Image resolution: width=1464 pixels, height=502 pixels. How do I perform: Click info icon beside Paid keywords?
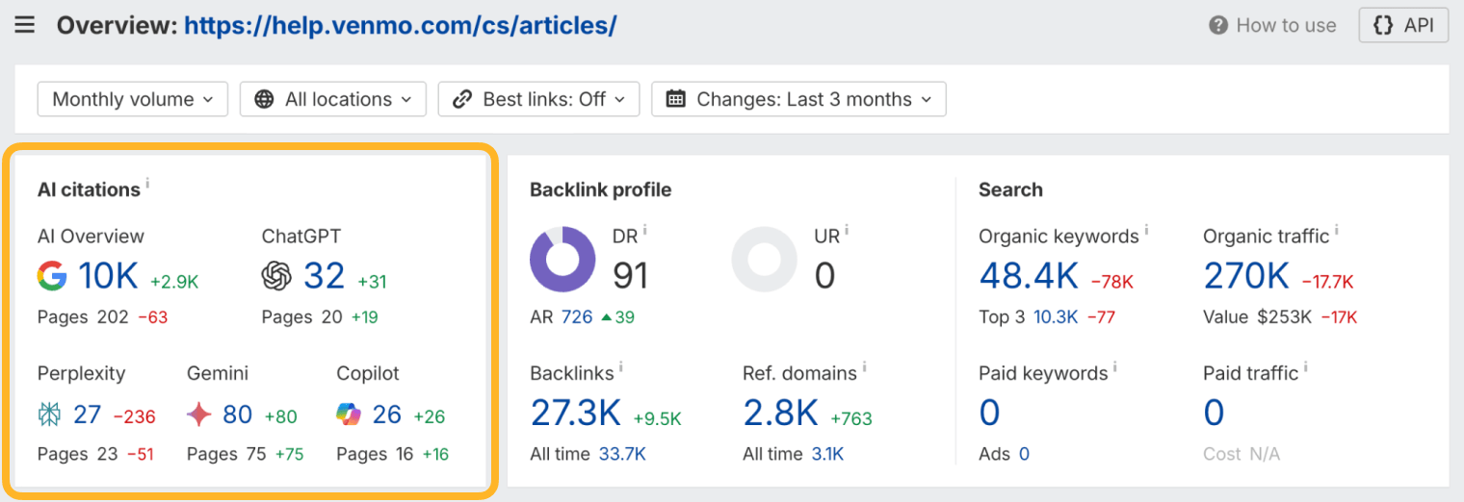click(x=1115, y=367)
